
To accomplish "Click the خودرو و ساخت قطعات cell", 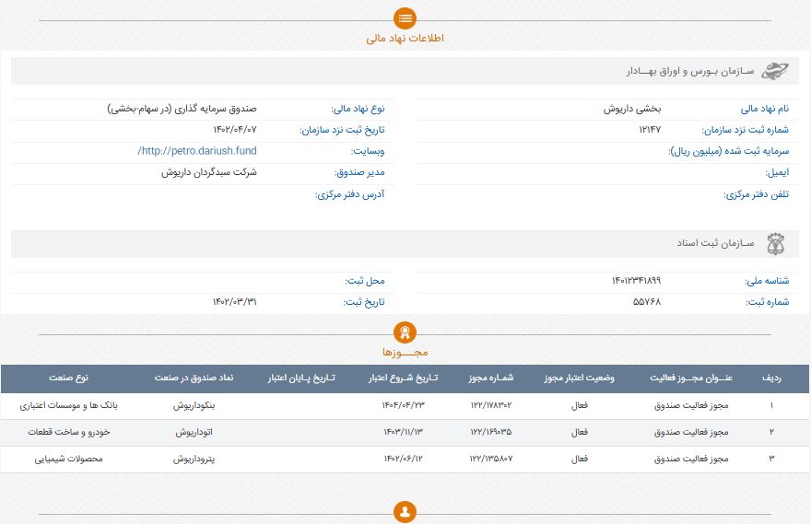I will (x=69, y=432).
